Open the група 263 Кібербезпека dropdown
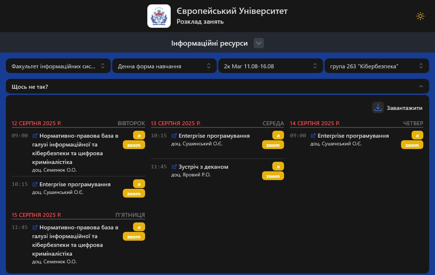Viewport: 435px width, 275px height. 377,66
